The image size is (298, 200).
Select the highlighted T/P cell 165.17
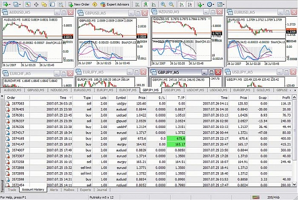pos(176,144)
